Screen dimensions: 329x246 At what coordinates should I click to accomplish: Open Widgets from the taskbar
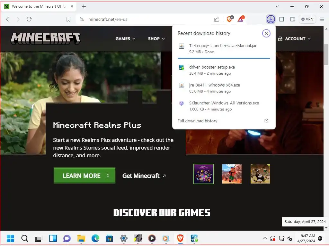53,238
